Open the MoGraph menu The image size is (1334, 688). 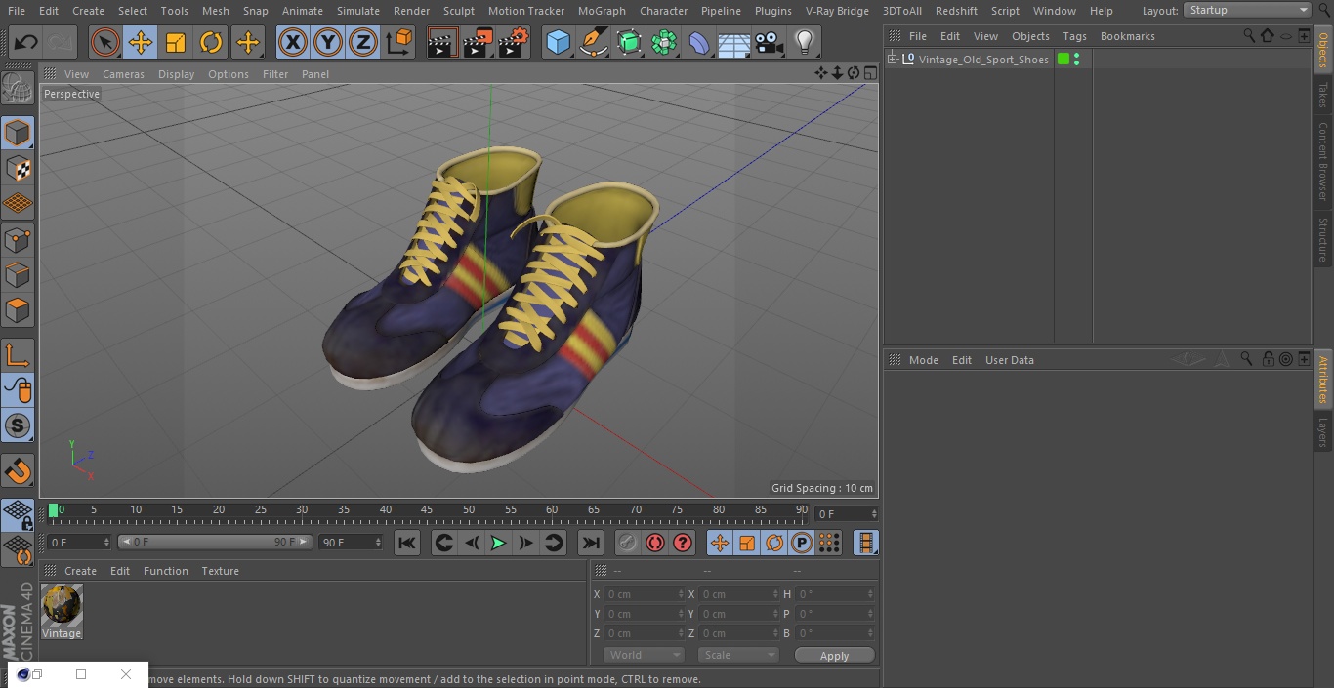602,11
